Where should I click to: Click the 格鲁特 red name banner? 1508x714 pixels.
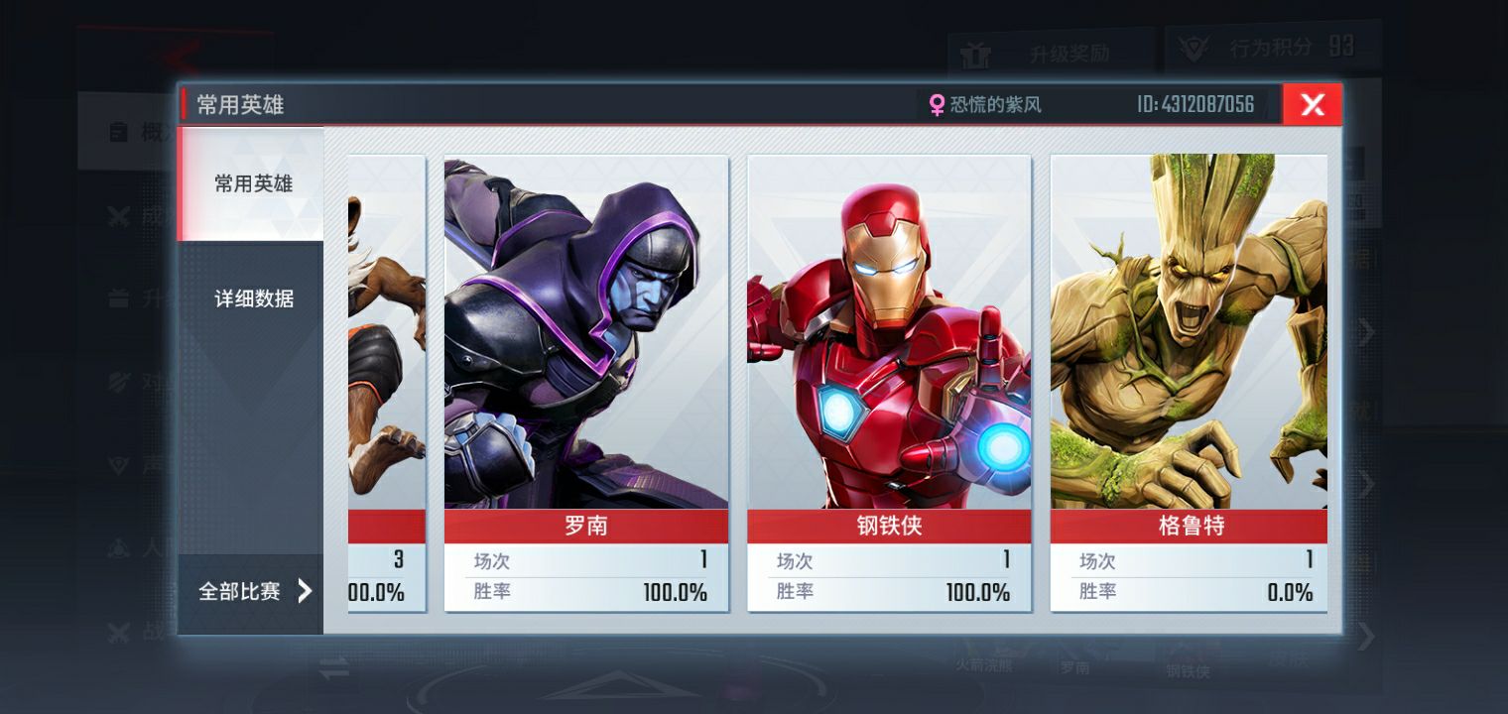coord(1189,527)
